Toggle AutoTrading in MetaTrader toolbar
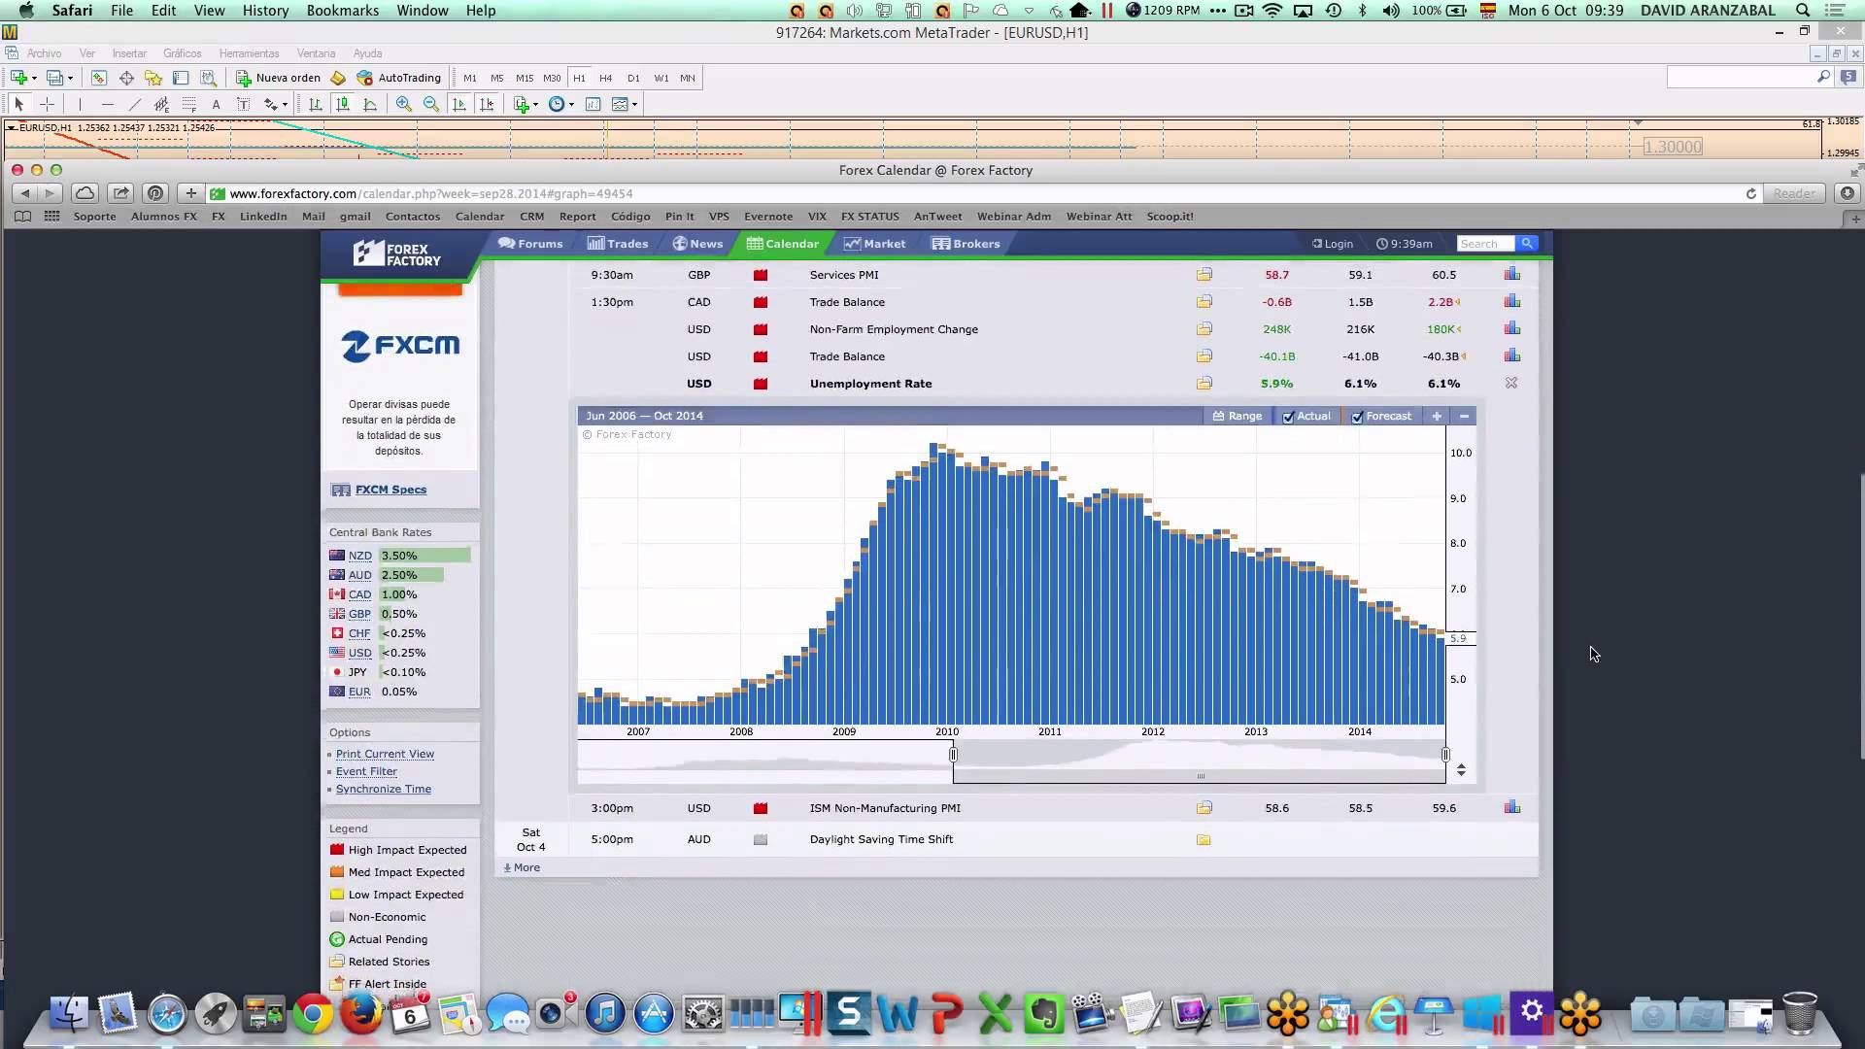Viewport: 1865px width, 1049px height. click(x=399, y=78)
